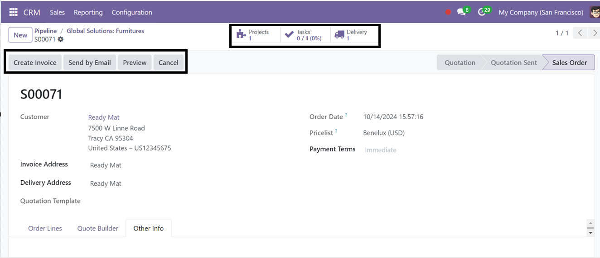Open the company switcher My Company (San Francisco)

(x=541, y=12)
